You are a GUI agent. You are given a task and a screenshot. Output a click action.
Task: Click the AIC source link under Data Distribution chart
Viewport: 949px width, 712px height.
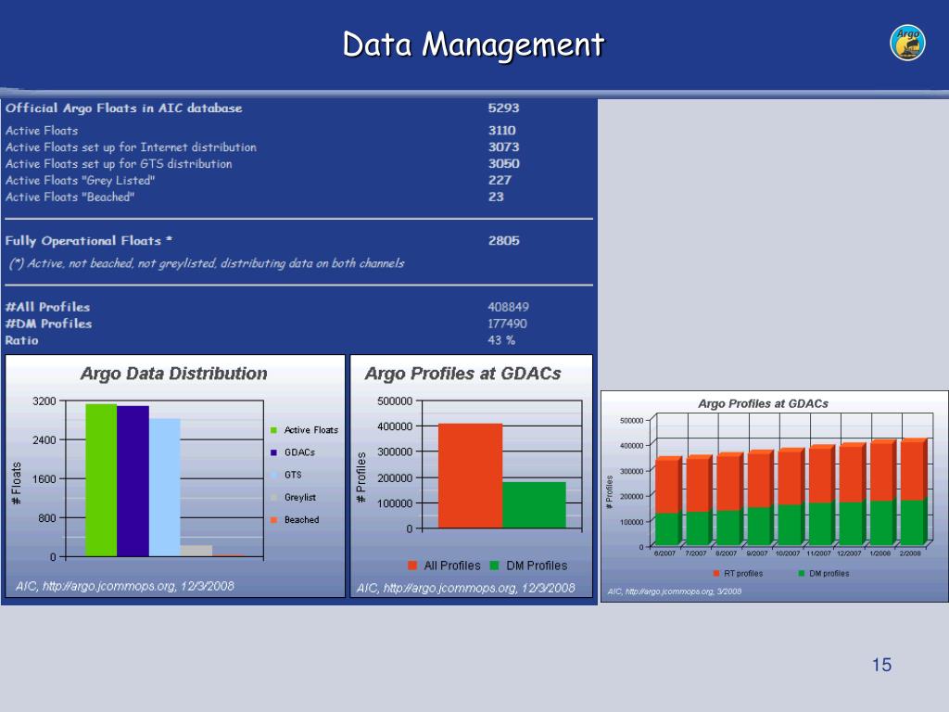tap(125, 586)
